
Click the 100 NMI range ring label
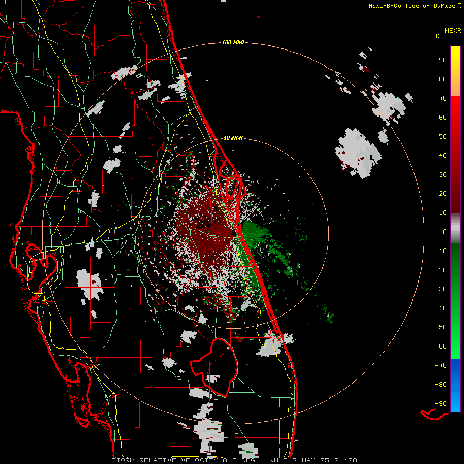click(233, 43)
